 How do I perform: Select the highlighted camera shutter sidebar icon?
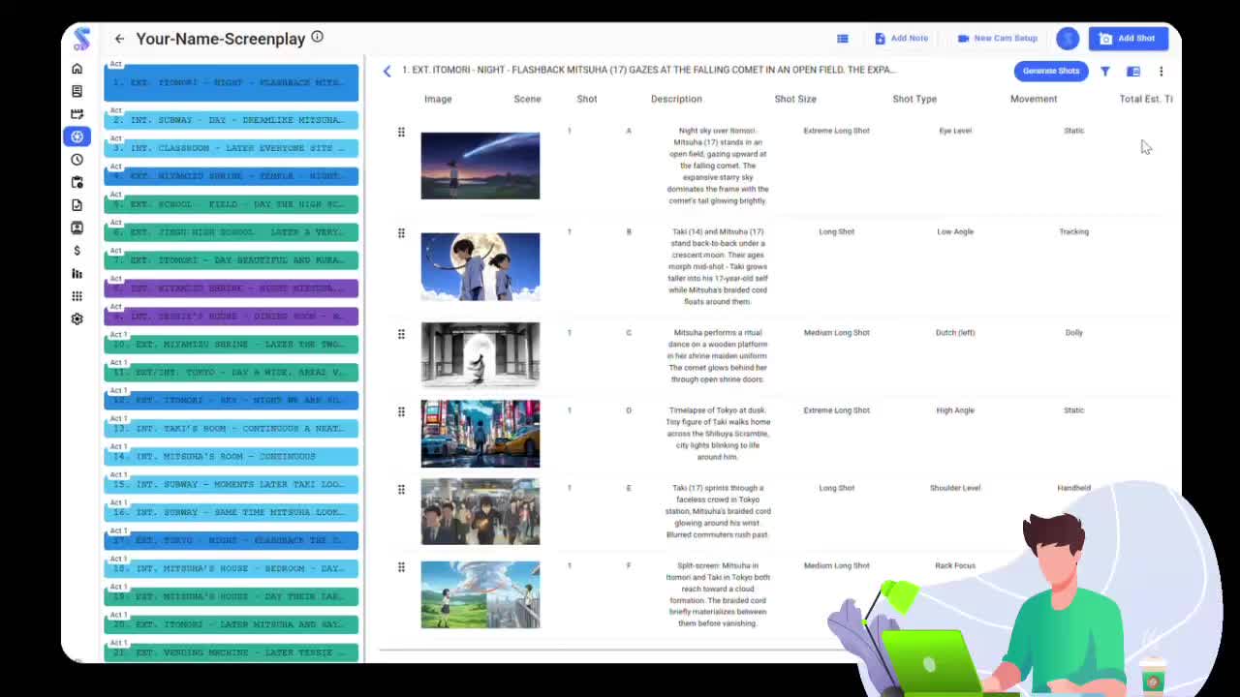coord(77,136)
